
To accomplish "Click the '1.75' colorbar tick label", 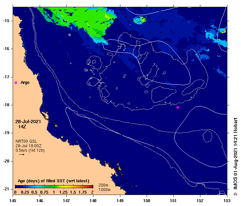I will tap(83, 192).
